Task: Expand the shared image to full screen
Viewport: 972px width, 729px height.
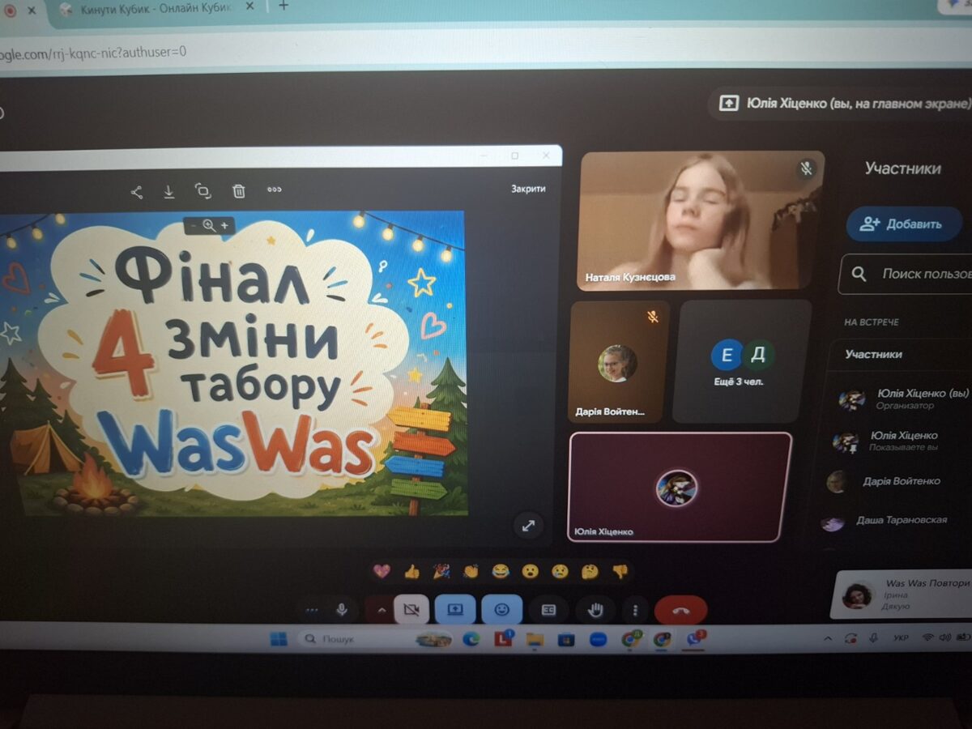Action: [528, 526]
